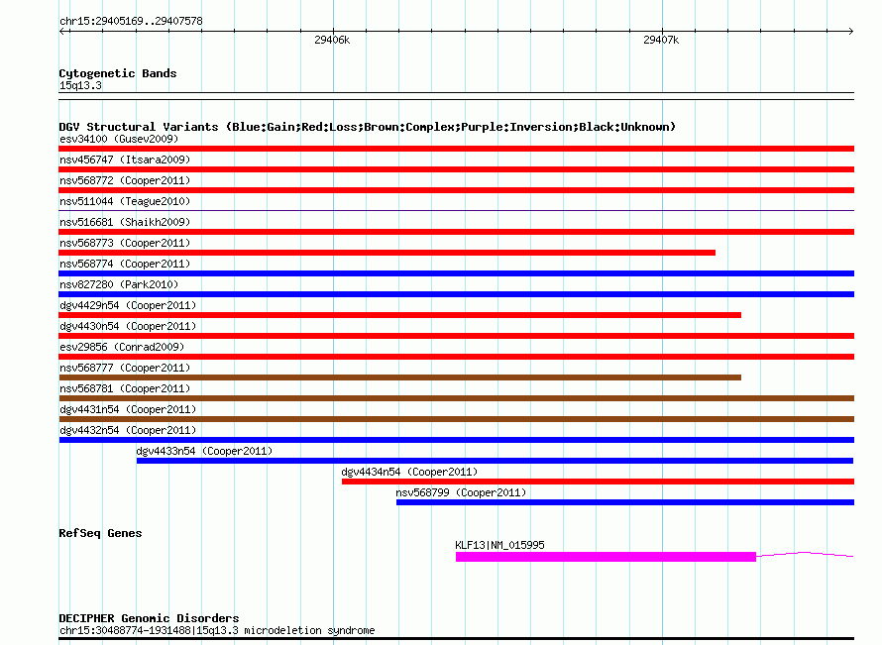882x645 pixels.
Task: Open the Cytogenetic Bands track heading
Action: (118, 73)
